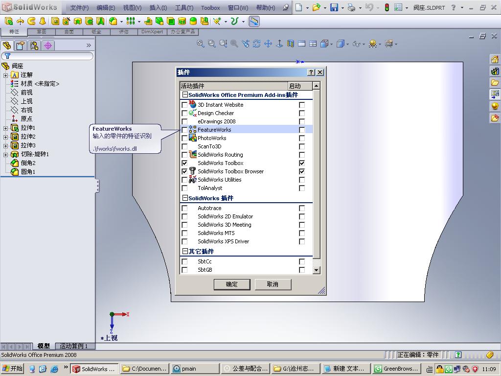The image size is (501, 376).
Task: Switch to GreenBrows... taskbar window
Action: click(x=396, y=369)
